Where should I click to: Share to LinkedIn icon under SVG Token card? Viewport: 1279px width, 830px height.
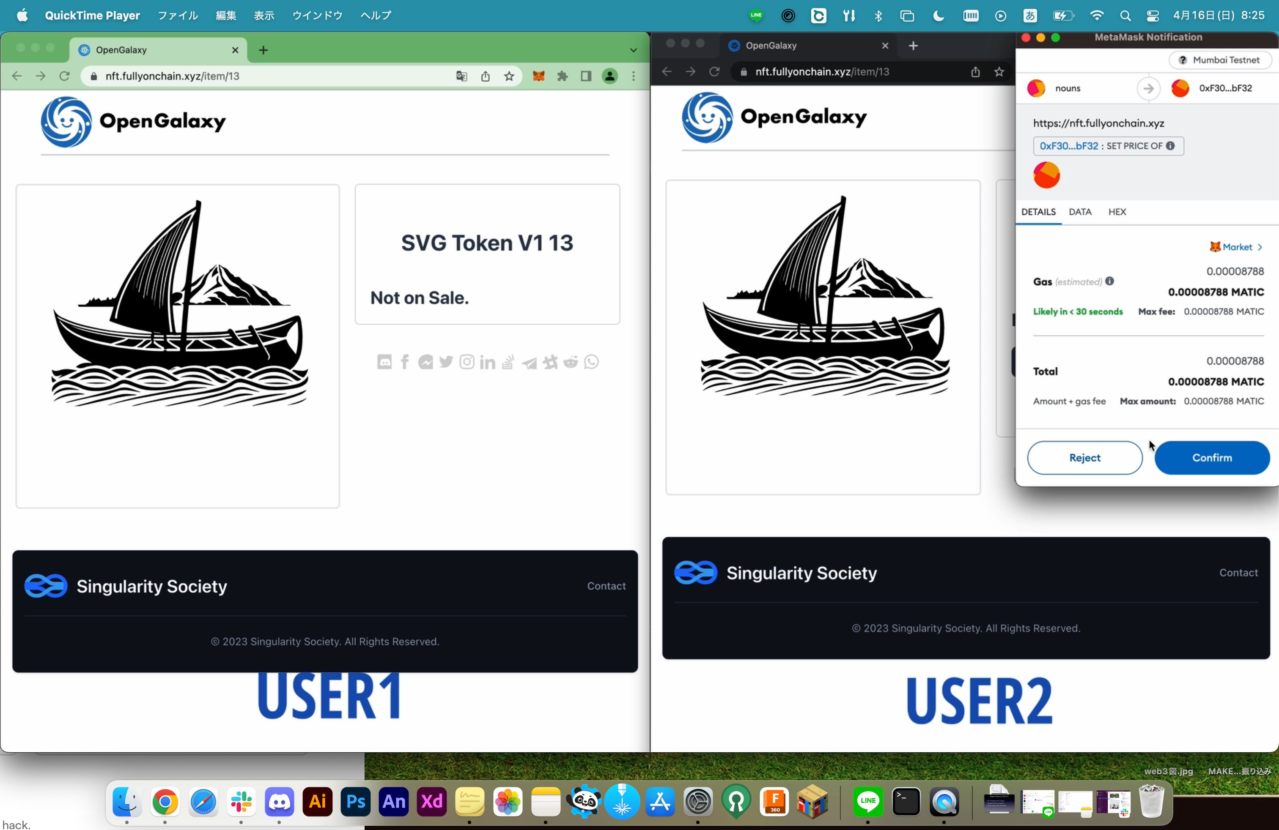coord(487,363)
